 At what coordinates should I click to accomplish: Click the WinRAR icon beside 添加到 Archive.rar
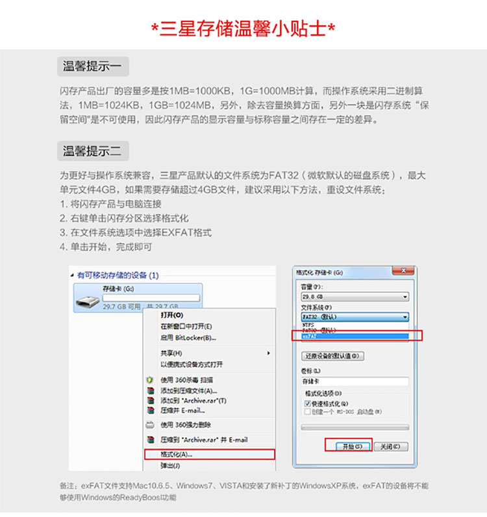151,401
